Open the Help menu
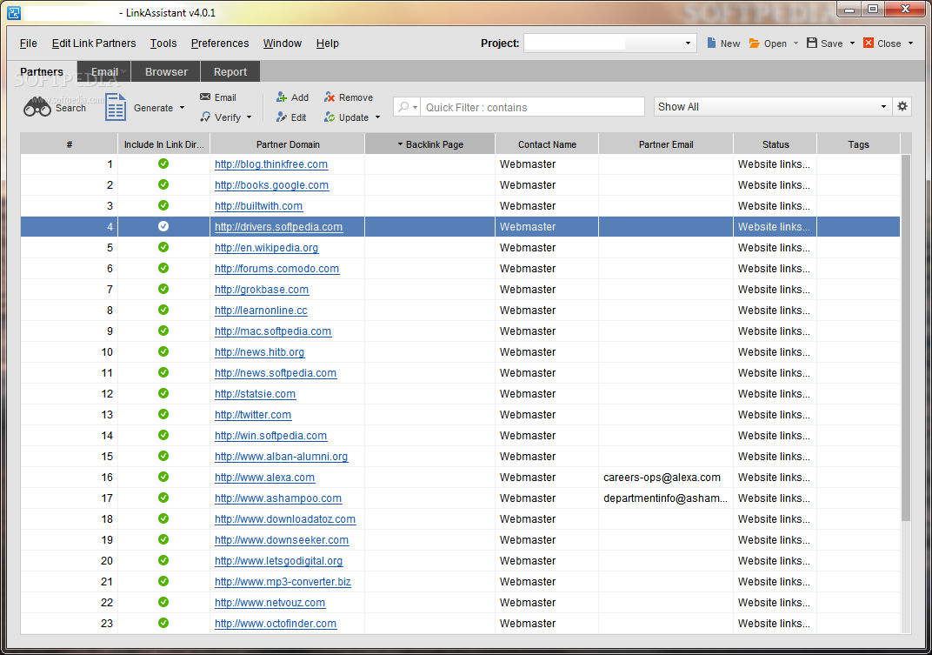 [x=328, y=43]
